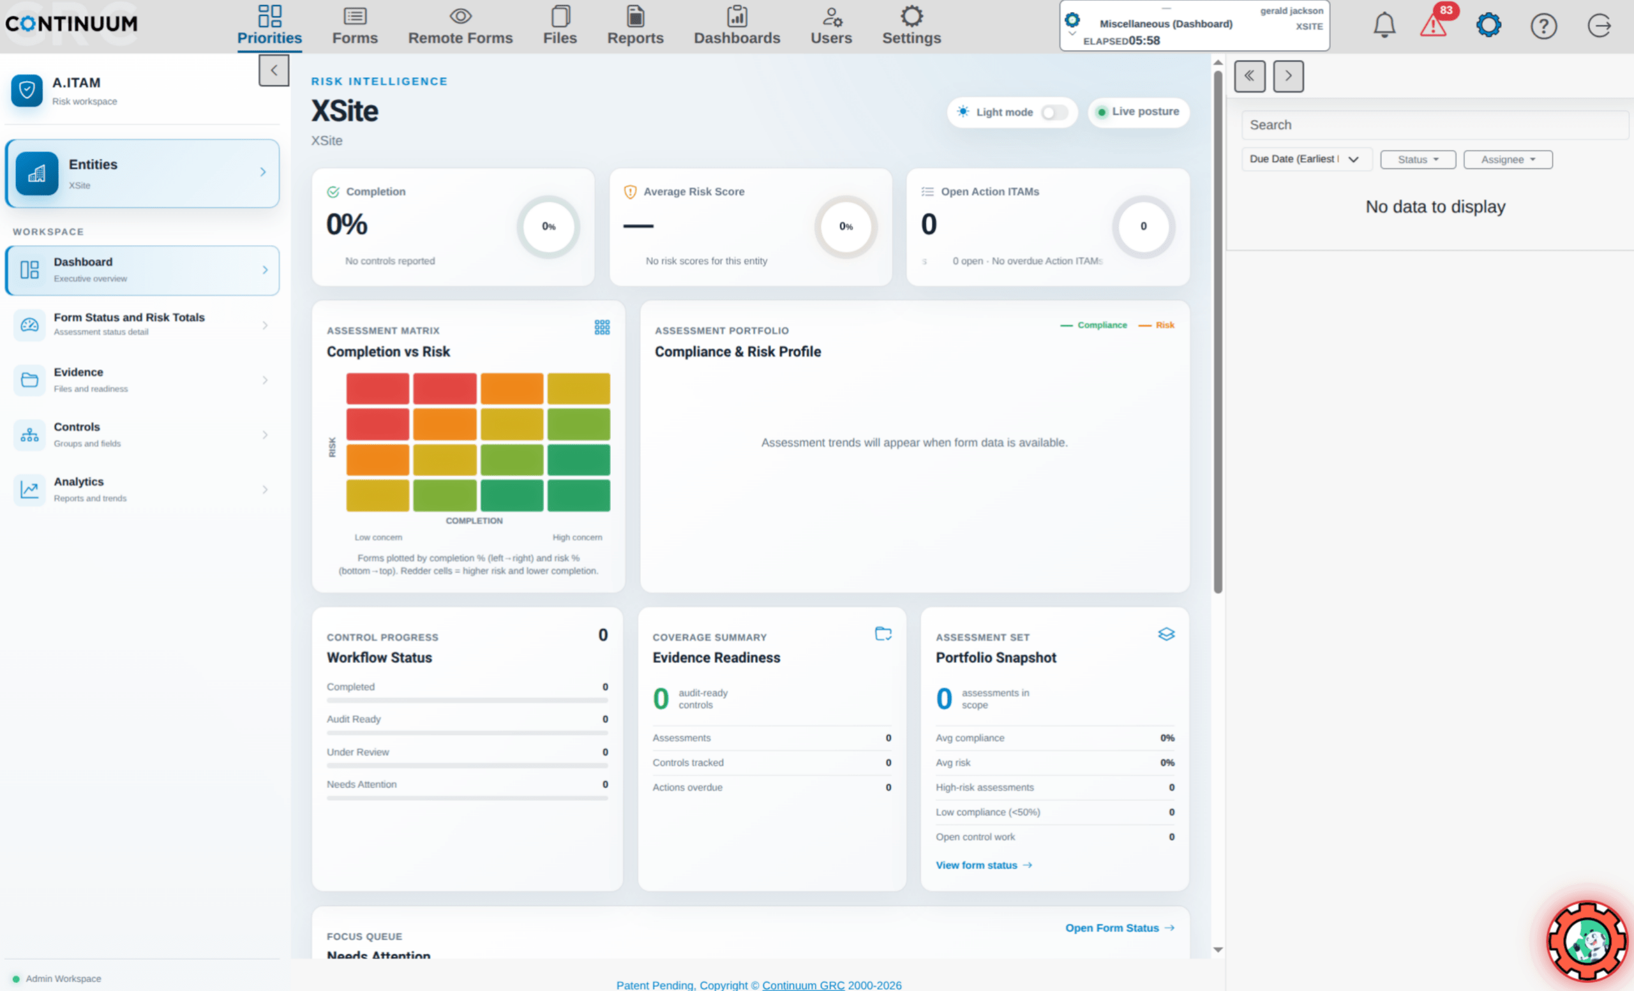Open the Due Date sort dropdown
Screen dimensions: 1634x991
pos(1307,159)
